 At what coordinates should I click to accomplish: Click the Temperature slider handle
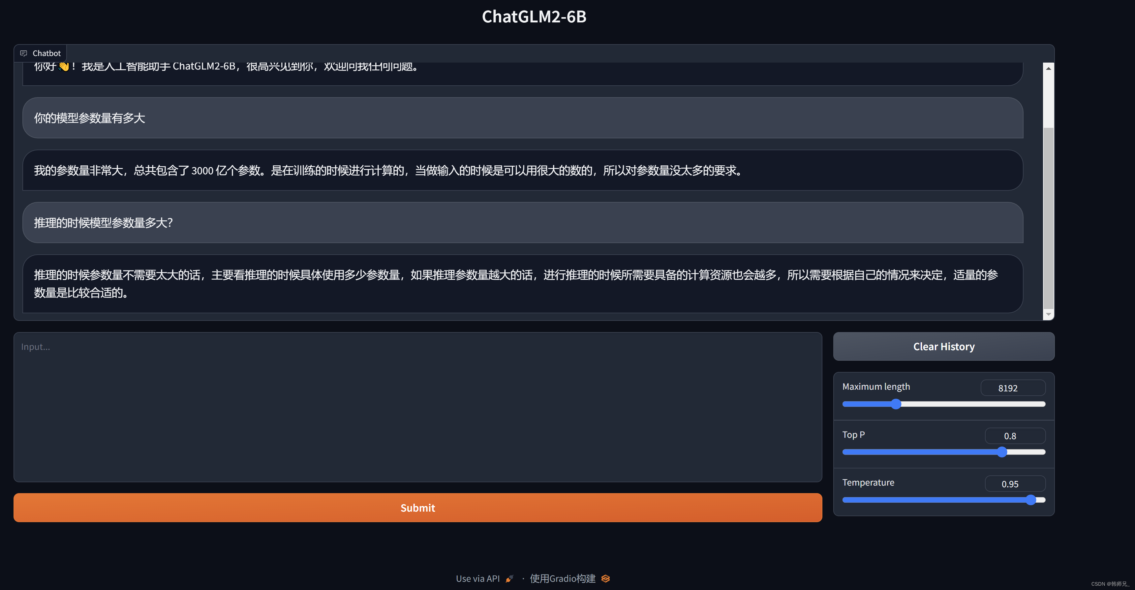point(1030,500)
